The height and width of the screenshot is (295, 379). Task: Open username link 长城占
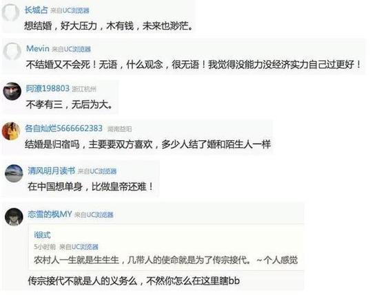tap(37, 10)
